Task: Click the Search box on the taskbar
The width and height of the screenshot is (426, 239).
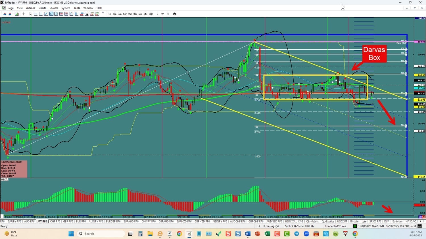Action: (x=101, y=234)
